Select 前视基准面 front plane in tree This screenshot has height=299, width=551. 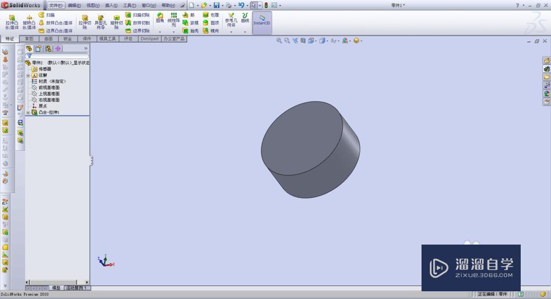pos(46,87)
